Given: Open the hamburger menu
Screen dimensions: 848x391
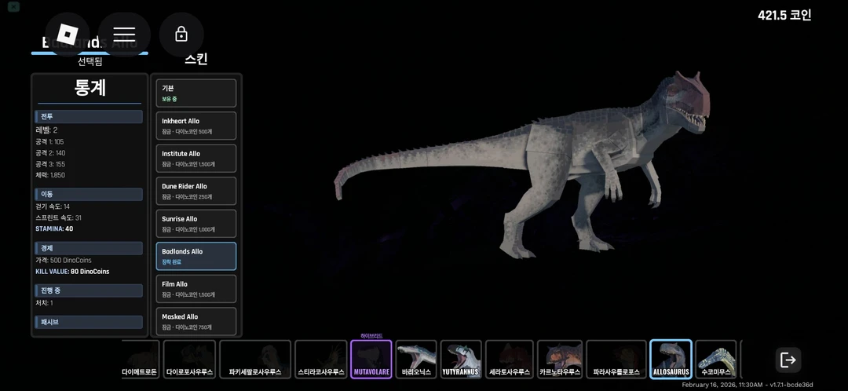Looking at the screenshot, I should [x=124, y=35].
